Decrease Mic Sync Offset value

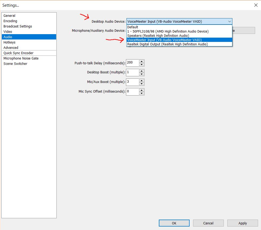[141, 93]
